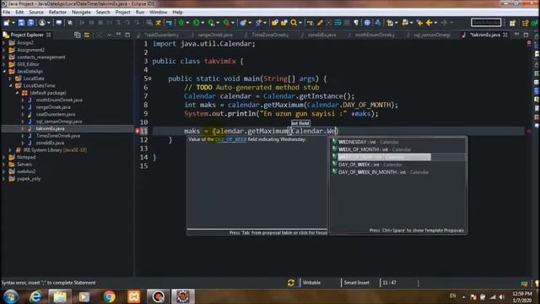The width and height of the screenshot is (540, 304).
Task: Open the New wizard dropdown arrow
Action: pos(13,23)
